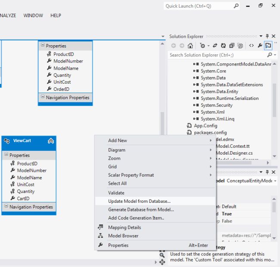Select Model.Context.tt file
Viewport: 280px width, 267px height.
click(233, 146)
